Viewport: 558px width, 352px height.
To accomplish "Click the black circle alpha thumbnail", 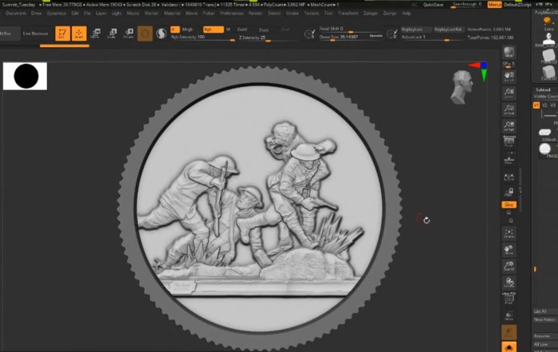I will click(26, 77).
